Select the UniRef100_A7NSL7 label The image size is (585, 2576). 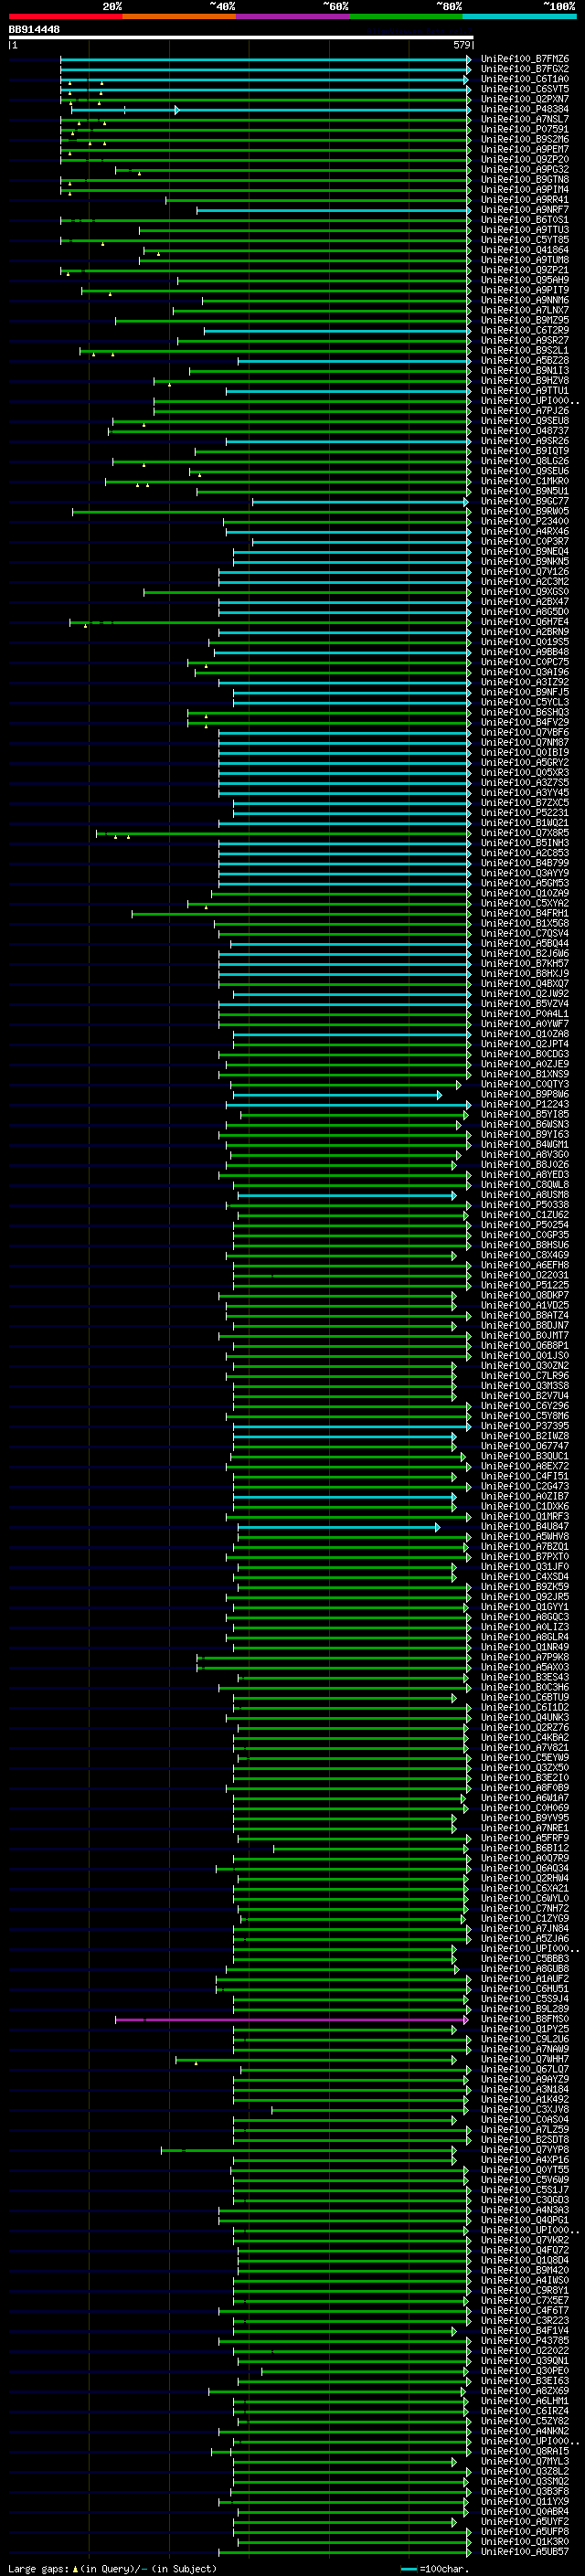pos(524,119)
